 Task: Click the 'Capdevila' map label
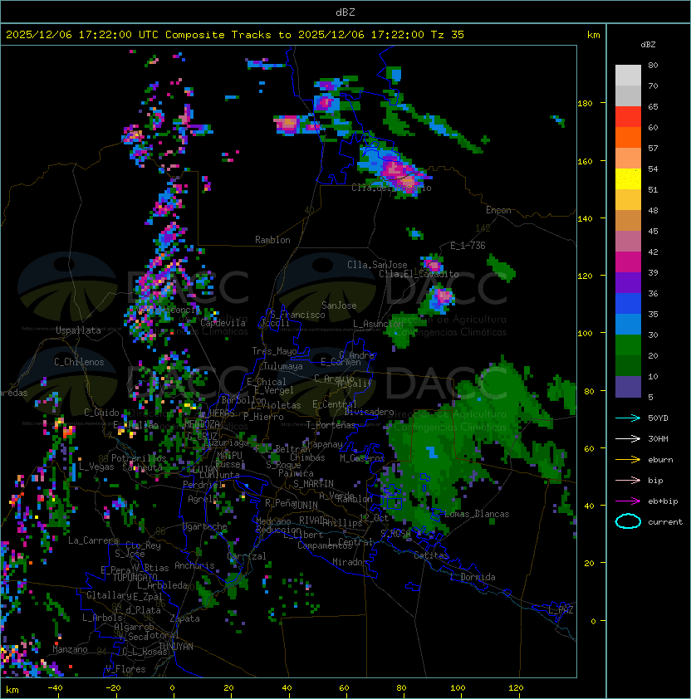pos(223,323)
